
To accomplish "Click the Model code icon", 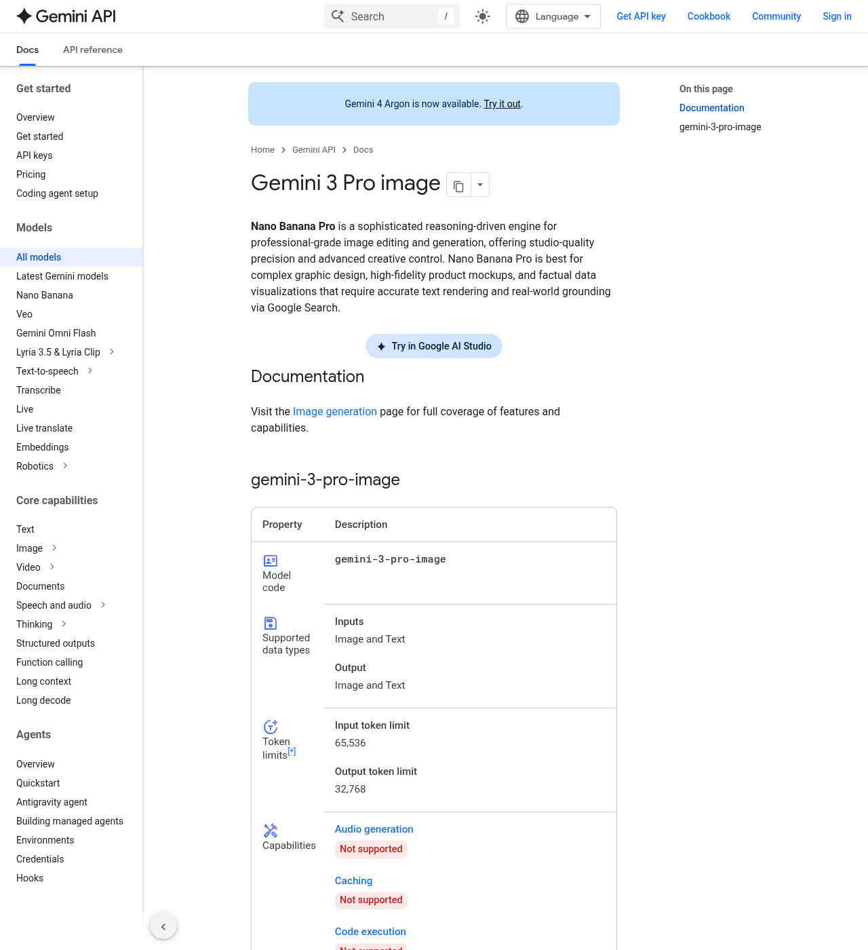I will (x=271, y=560).
